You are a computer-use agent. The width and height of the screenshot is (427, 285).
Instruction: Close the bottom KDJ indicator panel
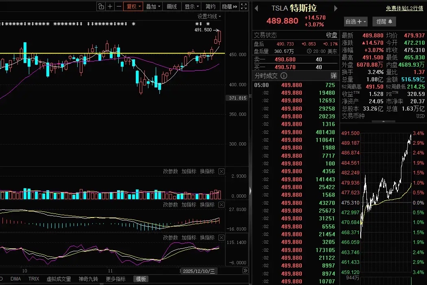pos(221,238)
